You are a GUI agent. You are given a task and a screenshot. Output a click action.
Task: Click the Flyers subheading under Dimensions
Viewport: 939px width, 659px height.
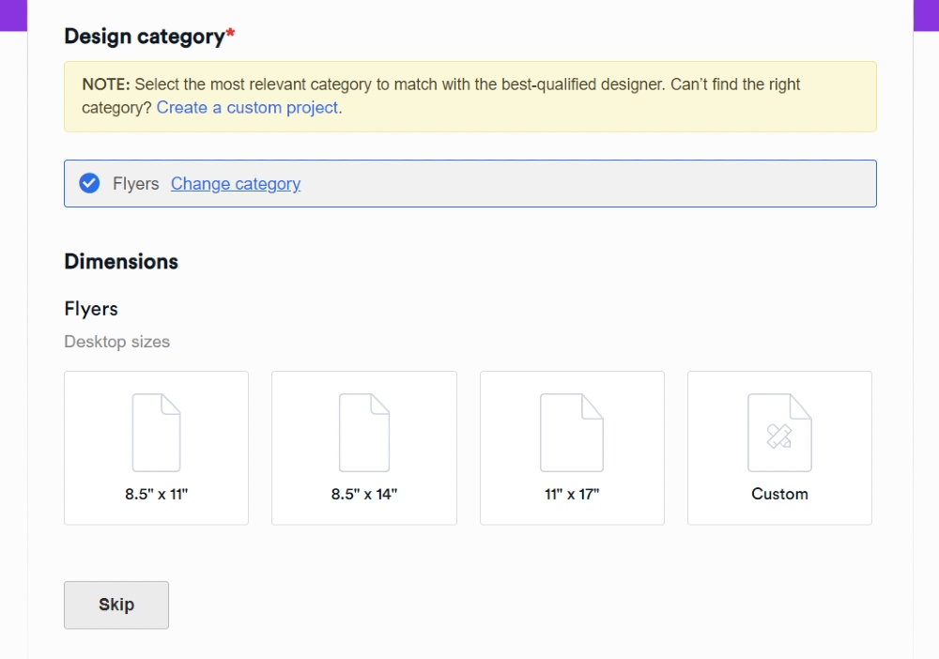[91, 309]
